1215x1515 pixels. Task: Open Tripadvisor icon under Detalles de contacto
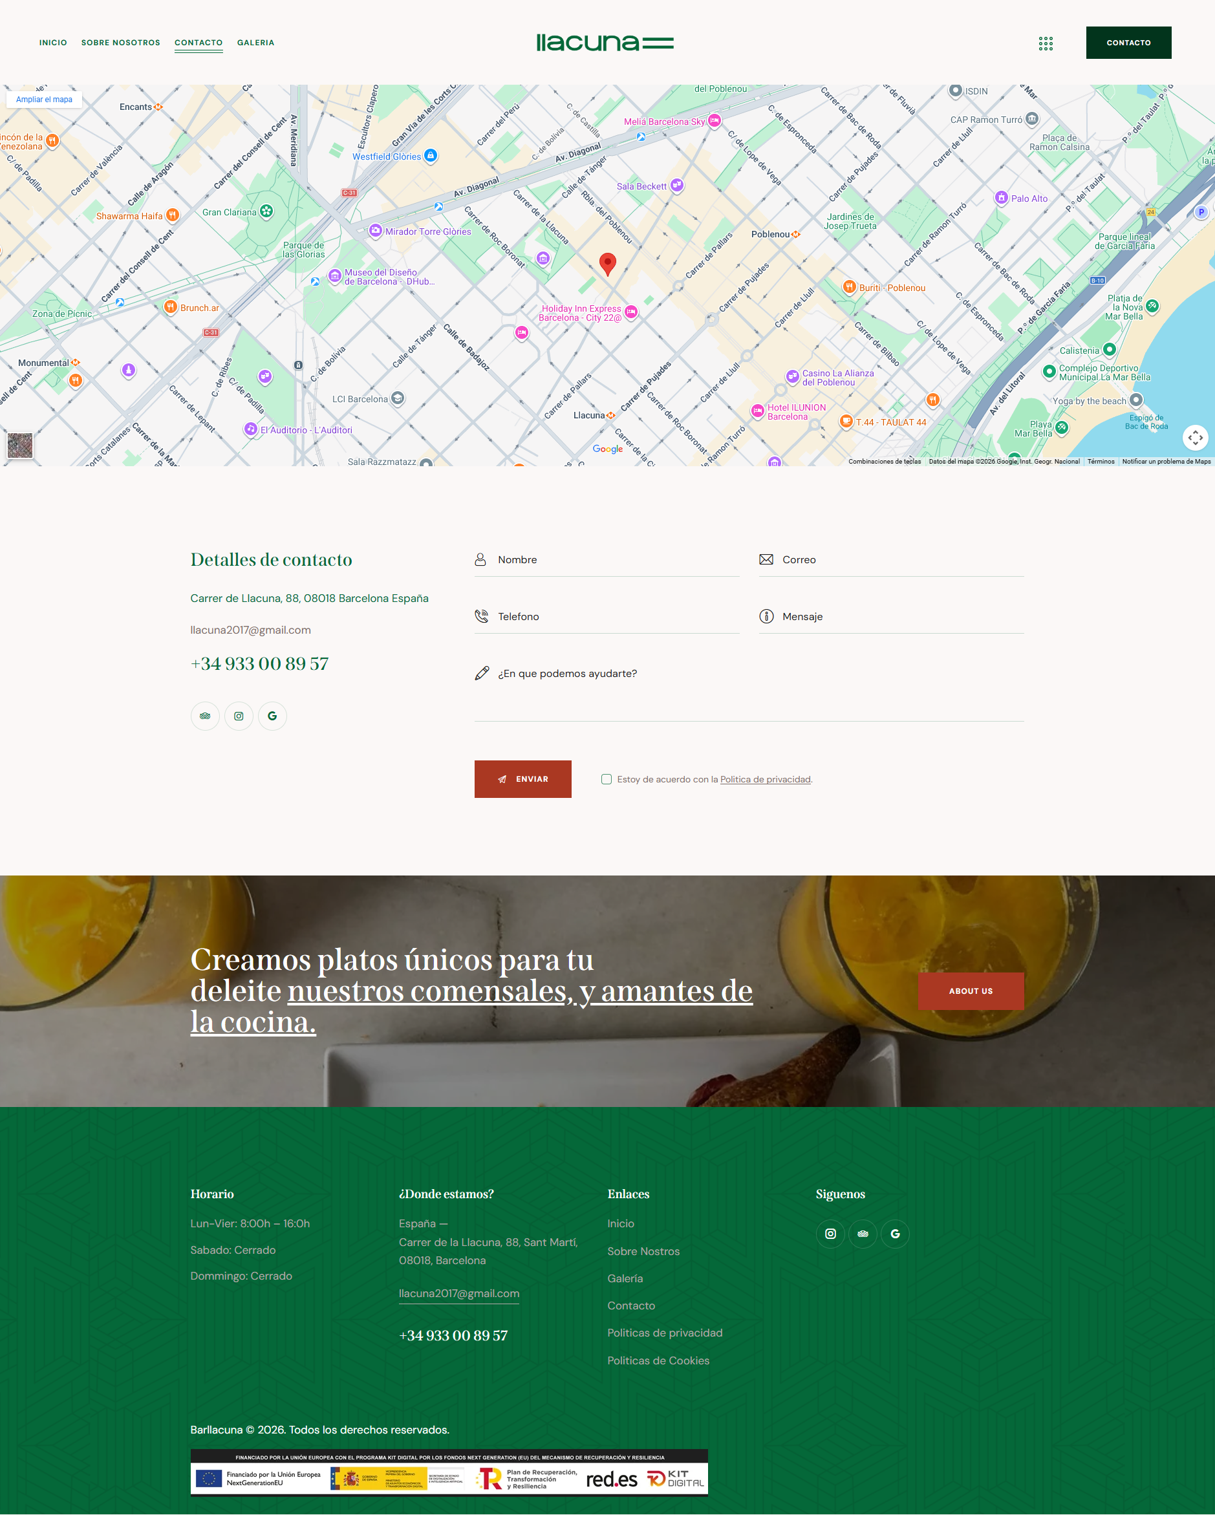point(205,716)
